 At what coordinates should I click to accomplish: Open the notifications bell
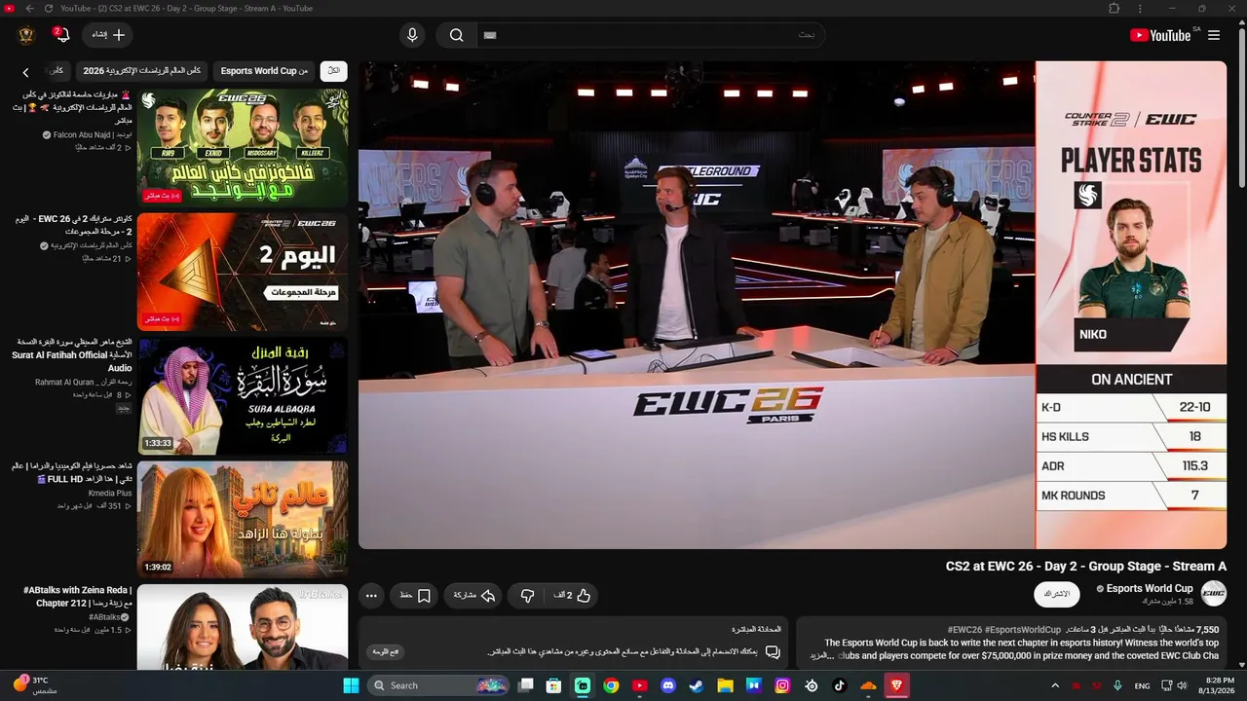coord(62,35)
